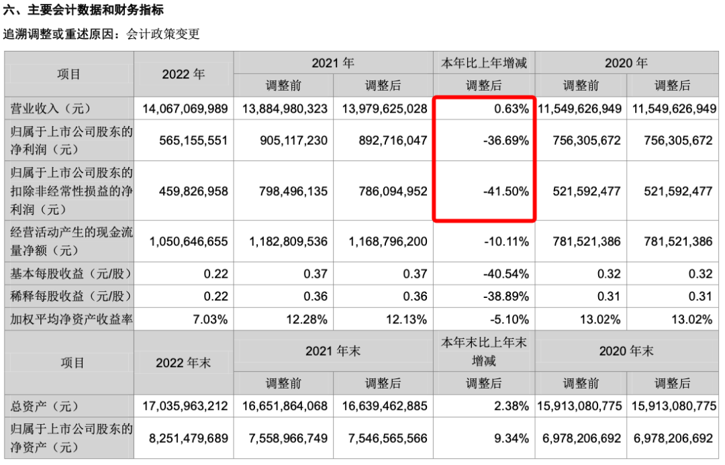
Task: Click the 2020 年 column header
Action: coord(626,62)
